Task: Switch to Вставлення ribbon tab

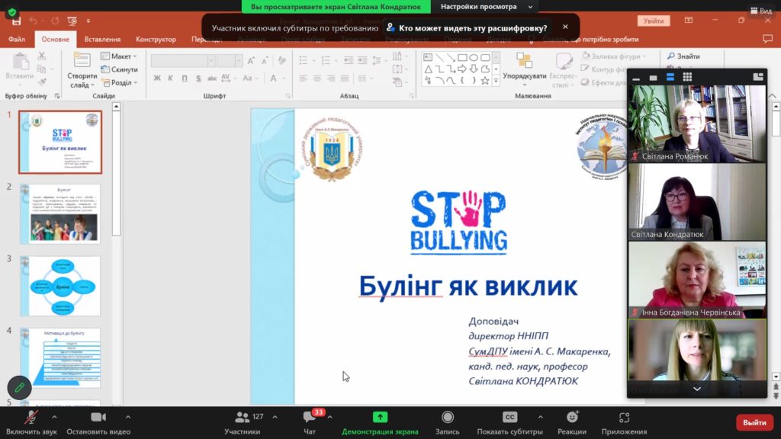Action: point(102,40)
